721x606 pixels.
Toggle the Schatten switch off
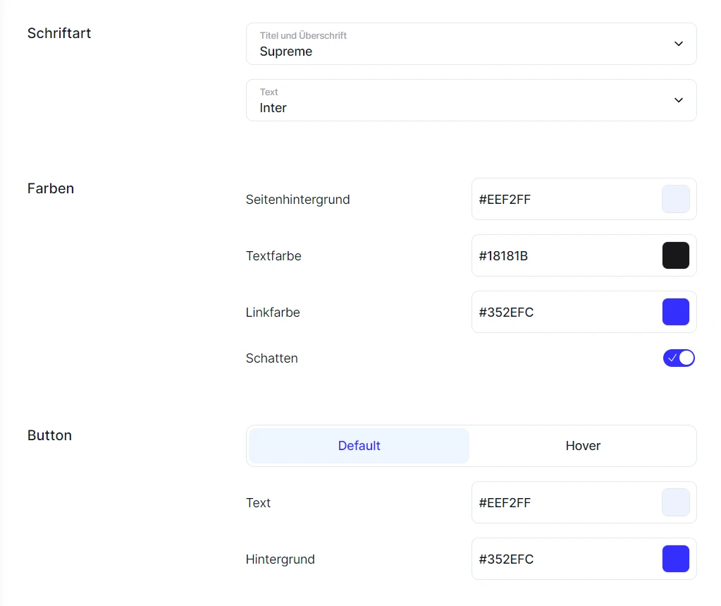pos(679,358)
